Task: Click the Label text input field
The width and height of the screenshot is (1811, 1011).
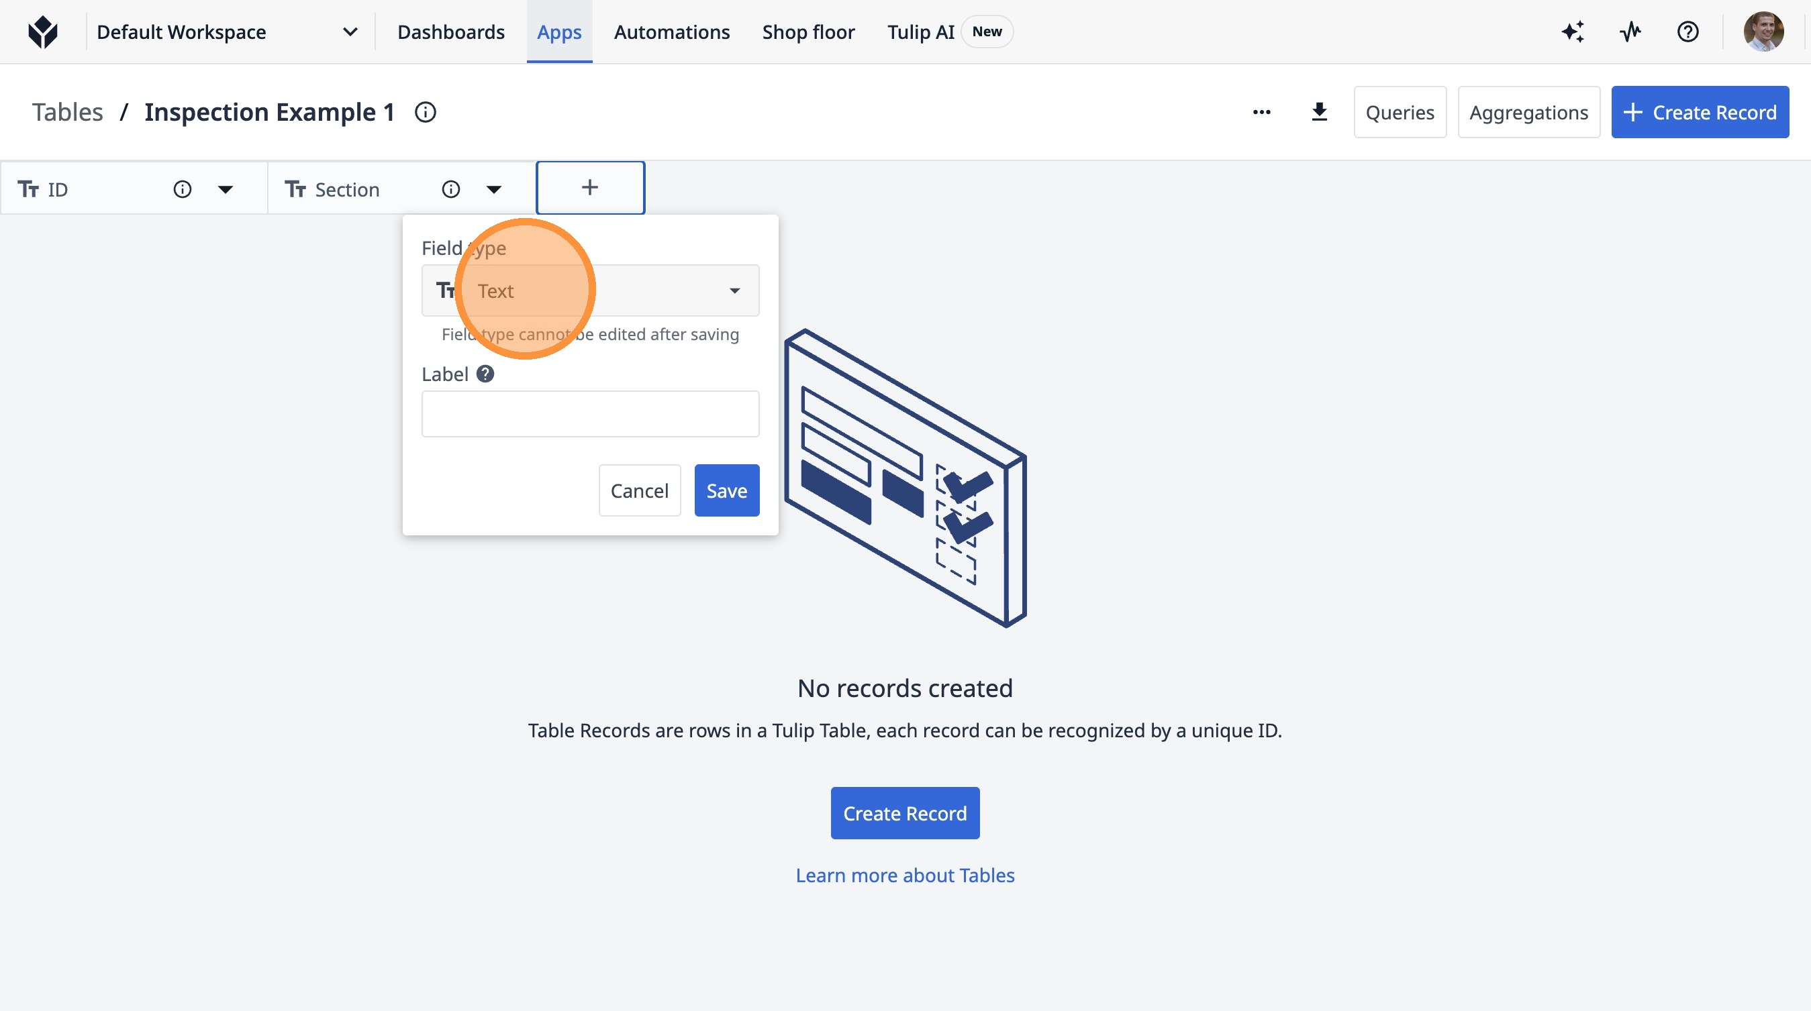Action: (590, 415)
